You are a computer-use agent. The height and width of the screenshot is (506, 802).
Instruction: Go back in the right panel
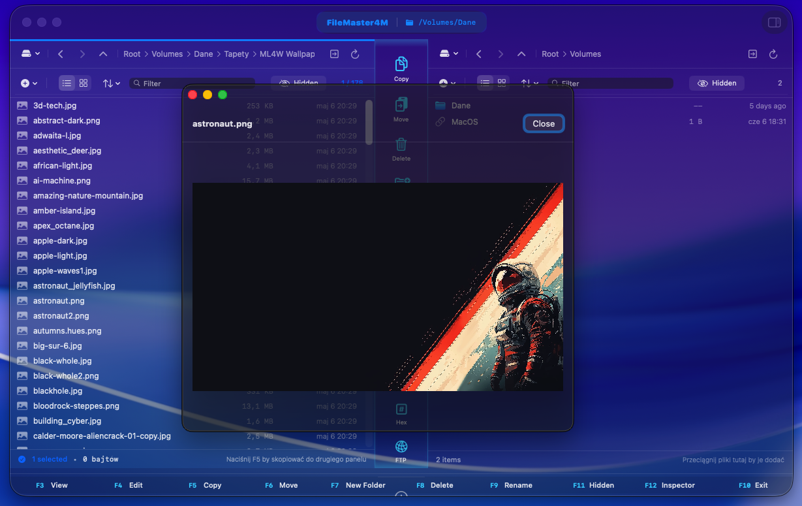479,54
